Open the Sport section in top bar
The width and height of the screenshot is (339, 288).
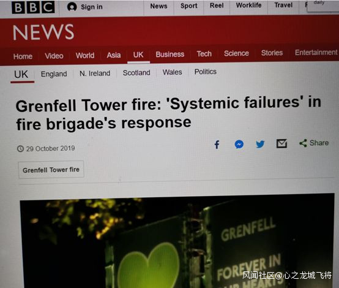189,6
